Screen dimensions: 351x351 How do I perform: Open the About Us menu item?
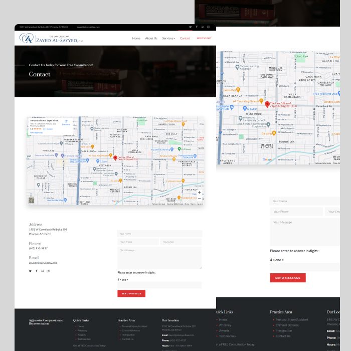click(x=151, y=38)
